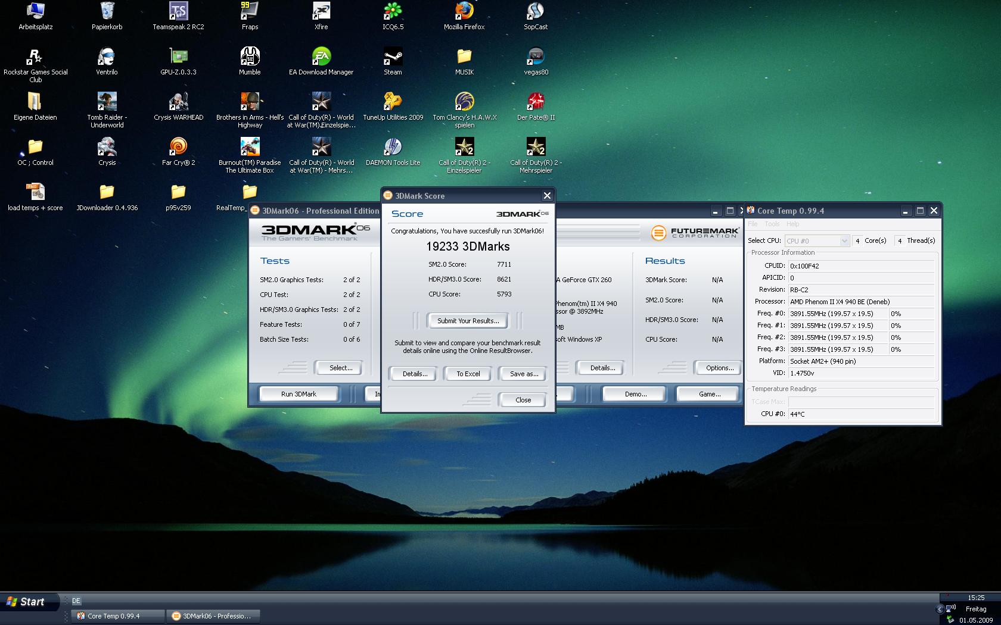Click the Platform field Socket AM2+ (940 pin)

click(861, 361)
